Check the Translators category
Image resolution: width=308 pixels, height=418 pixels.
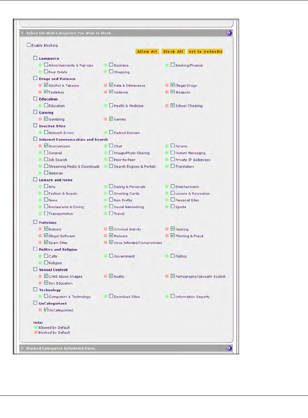point(173,166)
